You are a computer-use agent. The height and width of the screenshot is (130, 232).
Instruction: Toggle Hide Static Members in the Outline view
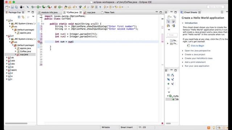(173, 79)
